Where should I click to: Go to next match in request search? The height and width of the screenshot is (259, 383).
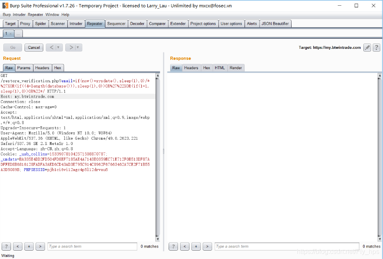tap(40, 246)
